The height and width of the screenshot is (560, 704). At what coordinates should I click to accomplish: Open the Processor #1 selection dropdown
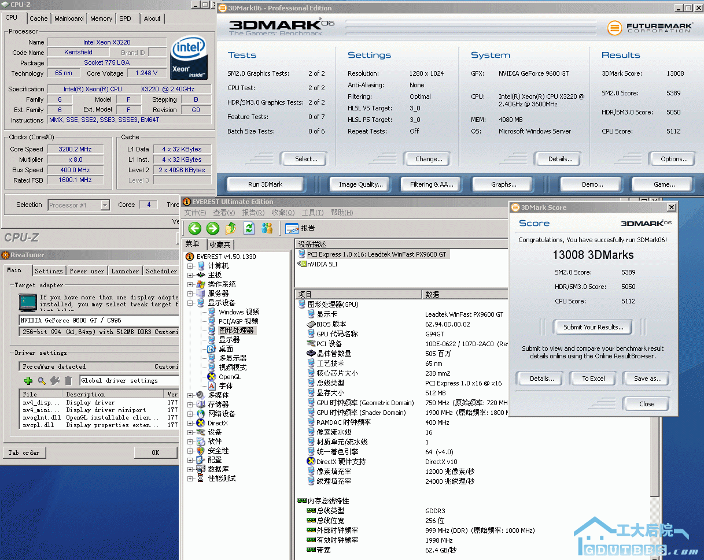pyautogui.click(x=105, y=205)
